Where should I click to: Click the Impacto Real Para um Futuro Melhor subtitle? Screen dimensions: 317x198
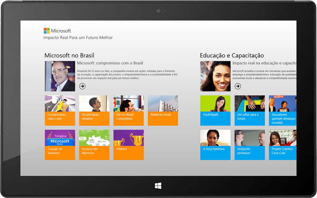click(78, 38)
